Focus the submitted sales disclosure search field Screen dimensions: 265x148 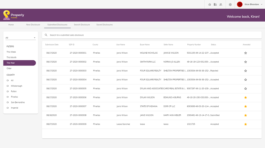point(152,35)
